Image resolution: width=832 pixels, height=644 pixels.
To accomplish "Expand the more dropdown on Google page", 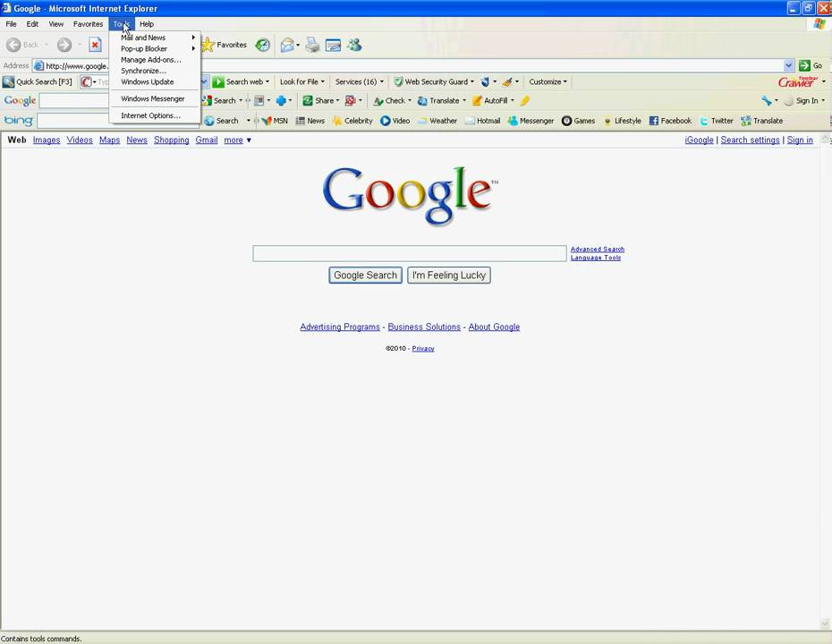I will (237, 140).
